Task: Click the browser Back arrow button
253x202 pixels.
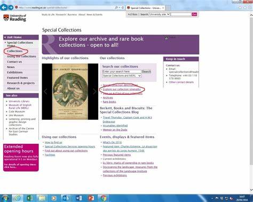Action: tap(4, 7)
